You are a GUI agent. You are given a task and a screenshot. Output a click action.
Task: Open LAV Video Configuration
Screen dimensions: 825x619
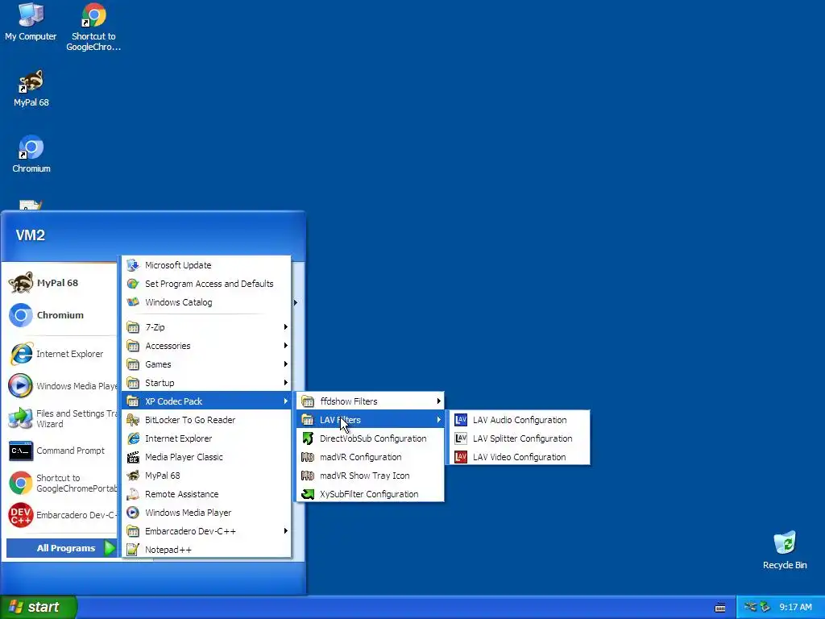pos(520,457)
